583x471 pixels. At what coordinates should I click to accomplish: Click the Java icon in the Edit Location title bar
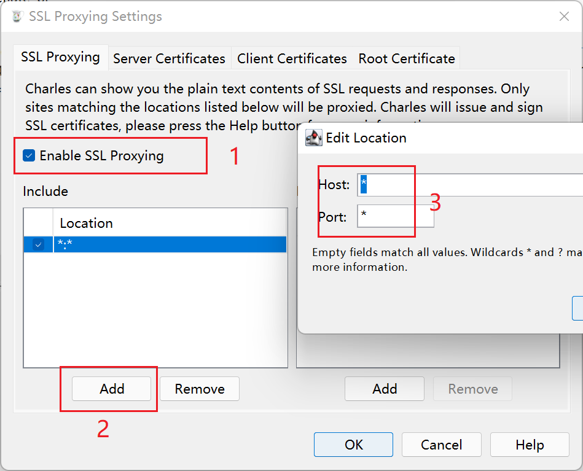(314, 138)
